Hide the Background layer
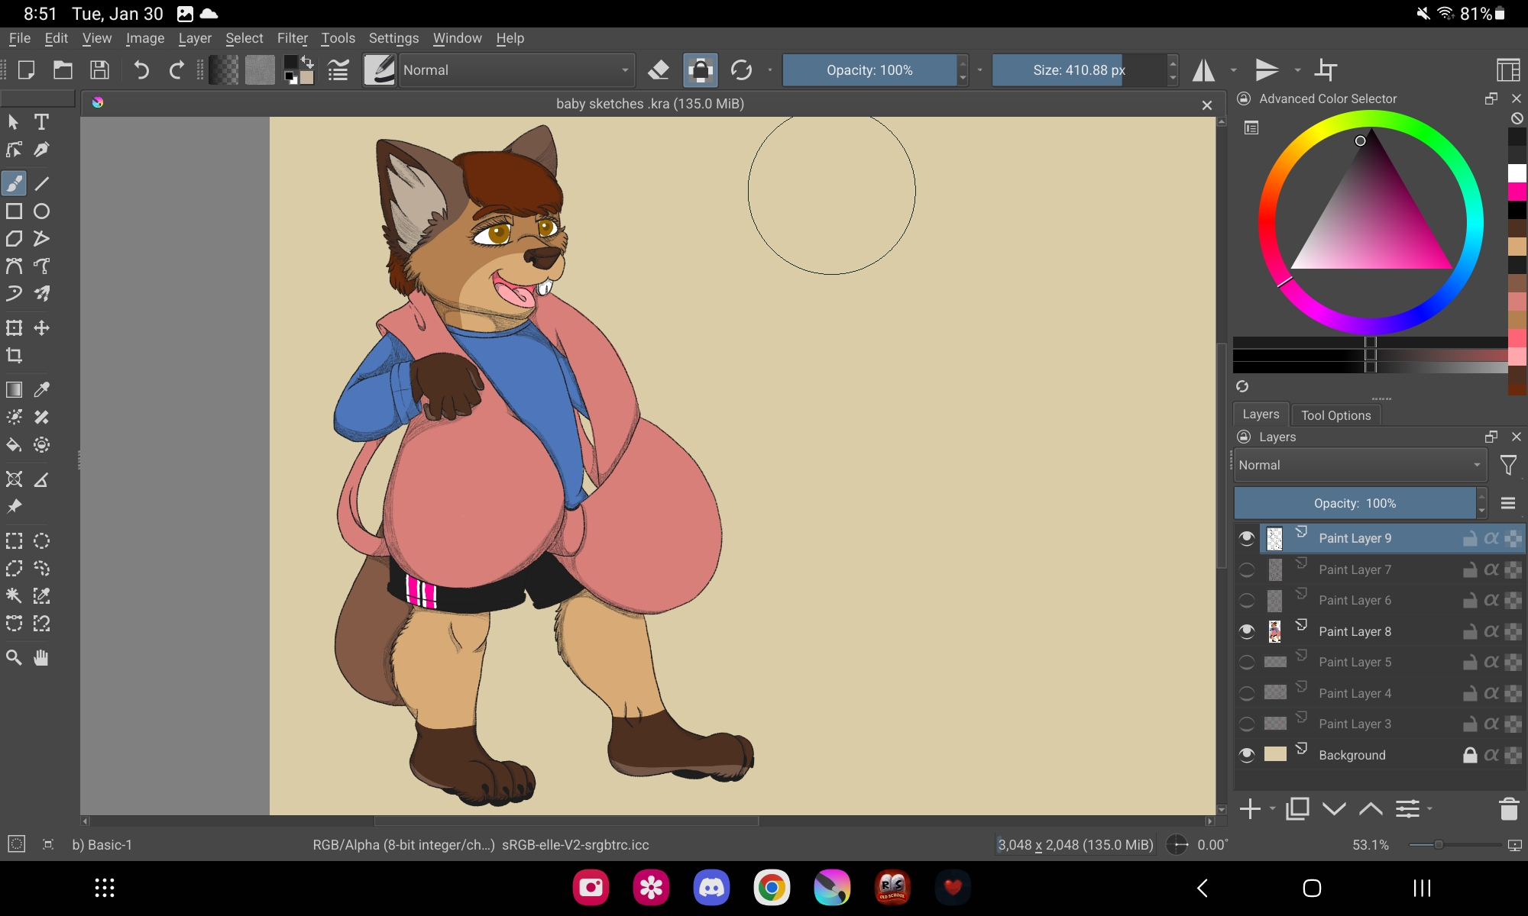Viewport: 1528px width, 916px height. (x=1246, y=755)
